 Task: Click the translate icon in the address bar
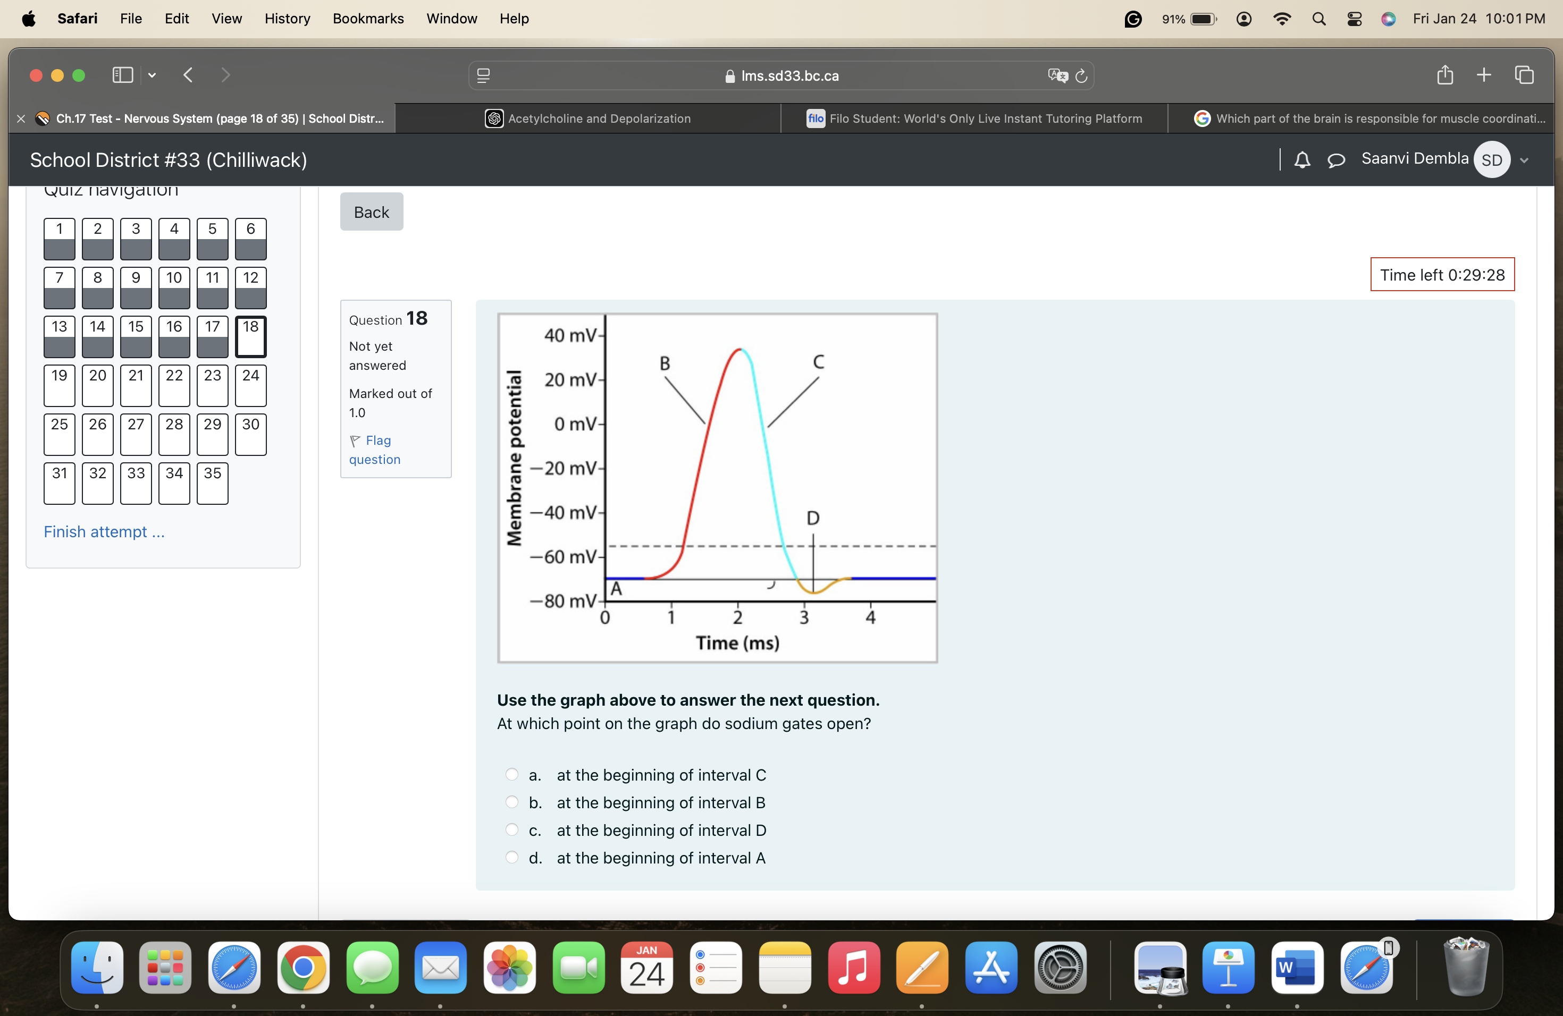(x=1057, y=76)
